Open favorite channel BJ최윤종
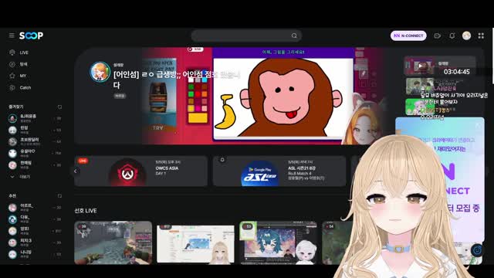The image size is (494, 278). click(35, 118)
